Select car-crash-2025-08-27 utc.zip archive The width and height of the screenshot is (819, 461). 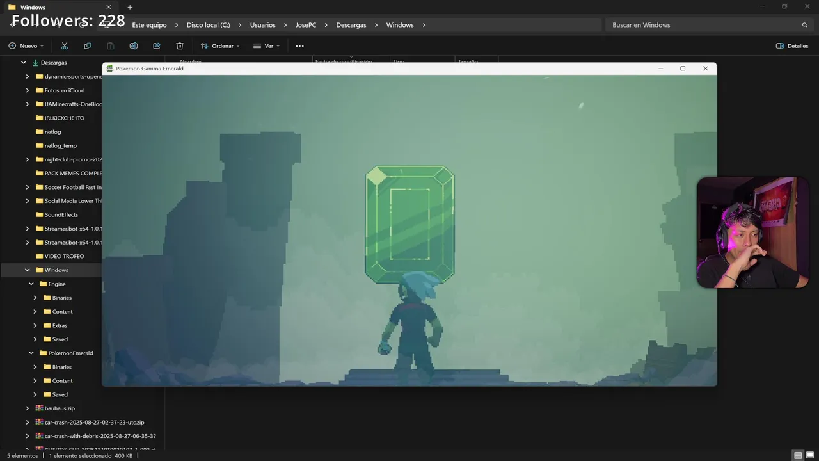tap(95, 423)
